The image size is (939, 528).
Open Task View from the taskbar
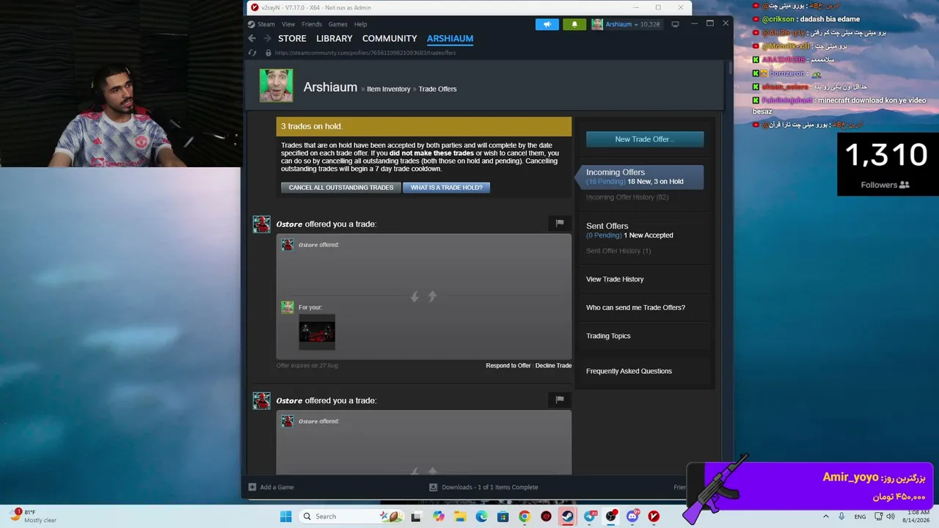coord(416,516)
